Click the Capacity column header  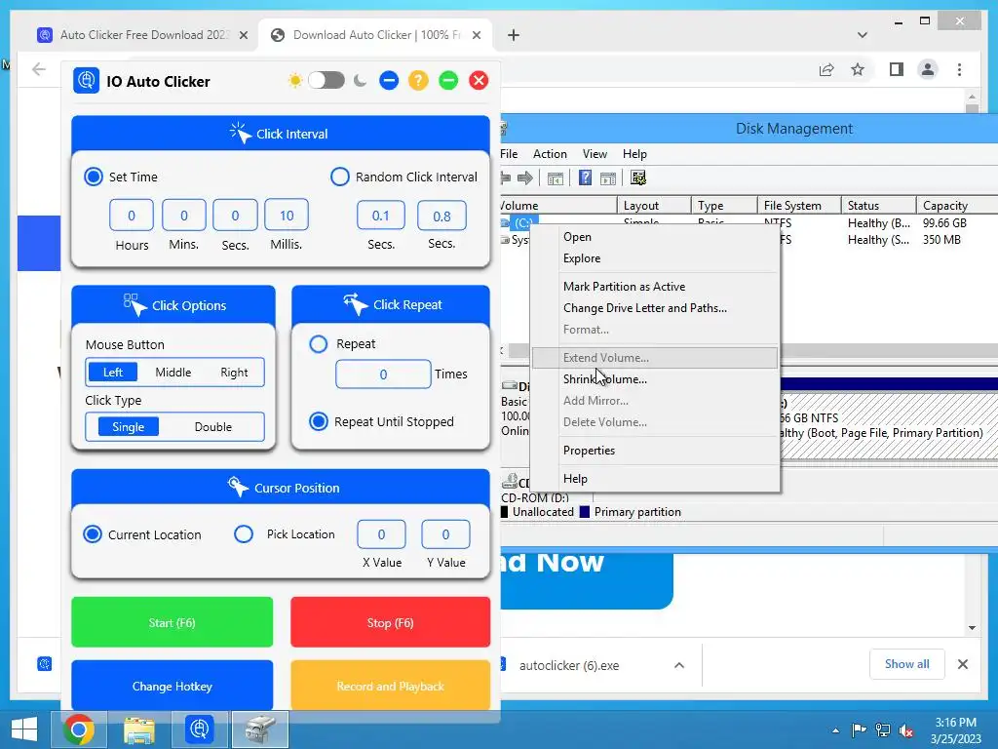tap(957, 205)
